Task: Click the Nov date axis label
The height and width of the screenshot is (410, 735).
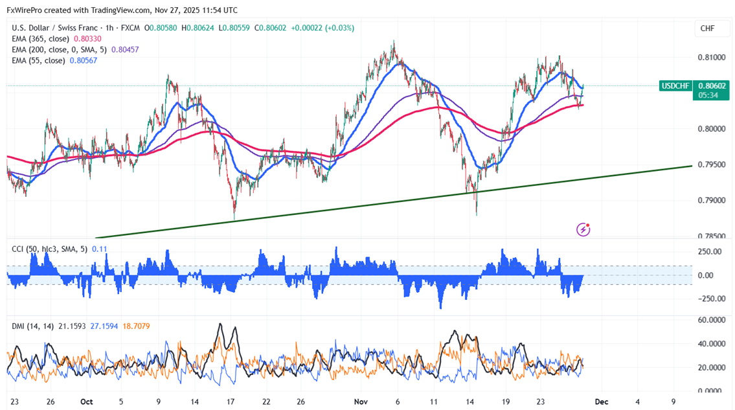Action: coord(361,402)
